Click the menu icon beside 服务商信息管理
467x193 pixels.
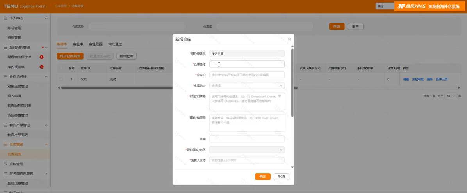coord(5,174)
